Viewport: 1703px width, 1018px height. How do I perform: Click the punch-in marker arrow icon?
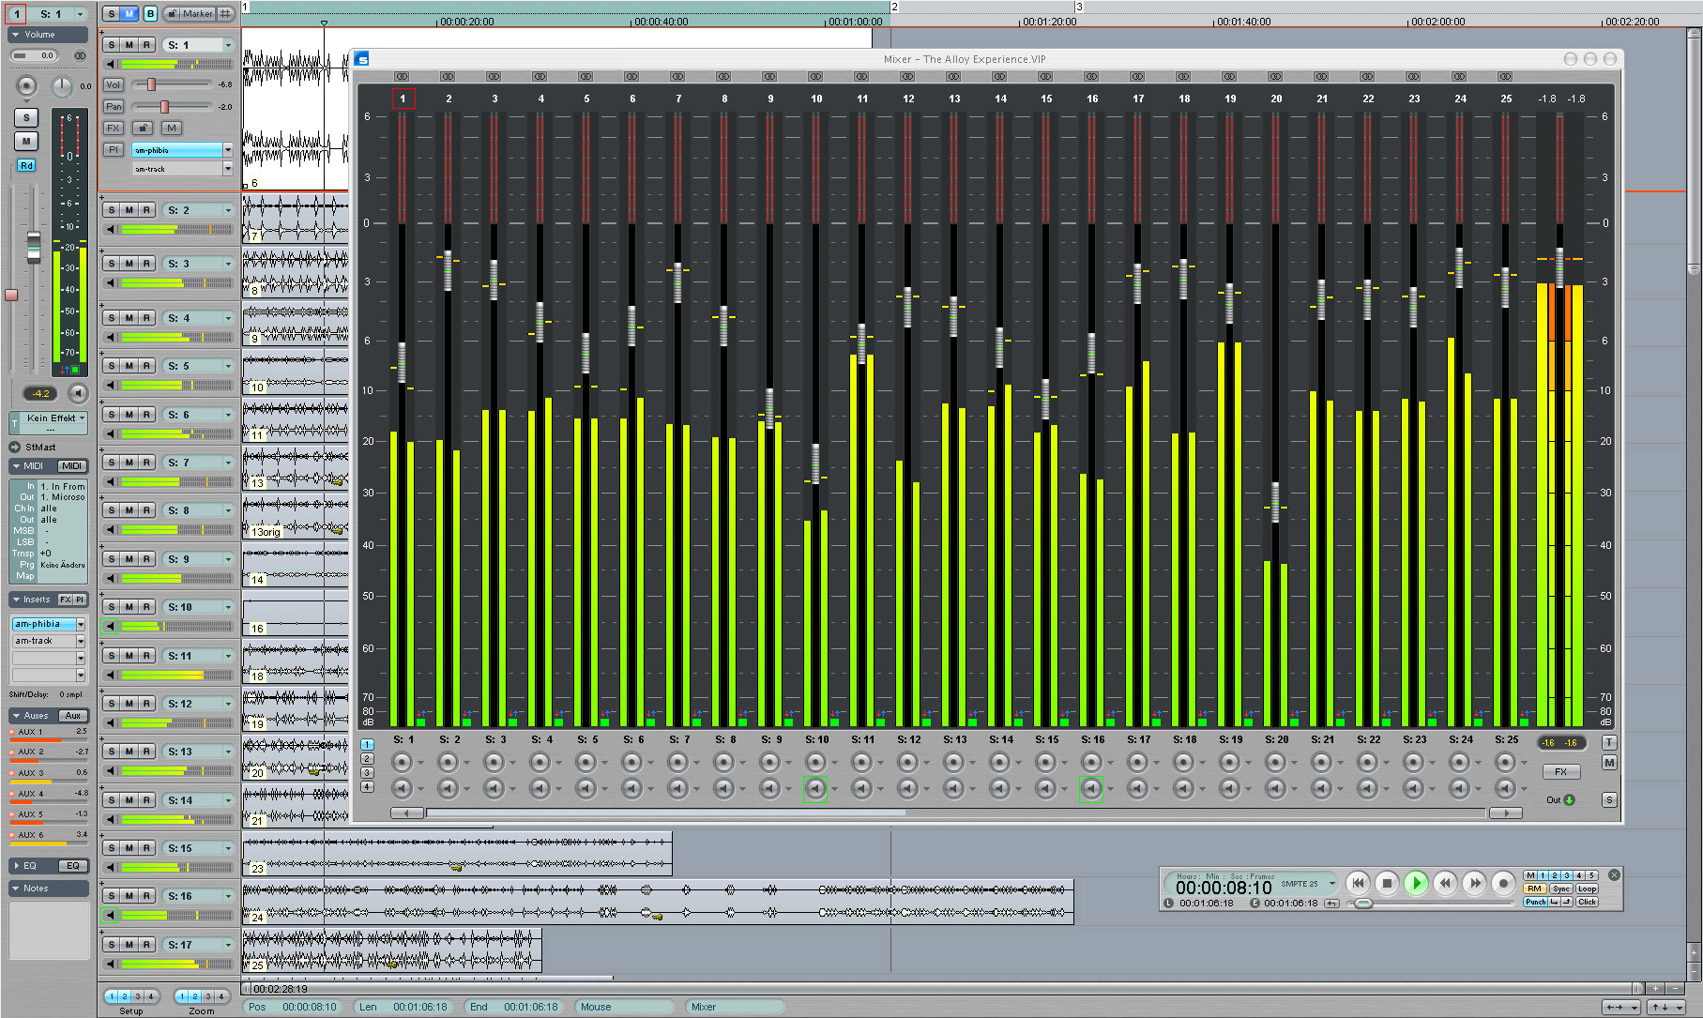click(1555, 902)
